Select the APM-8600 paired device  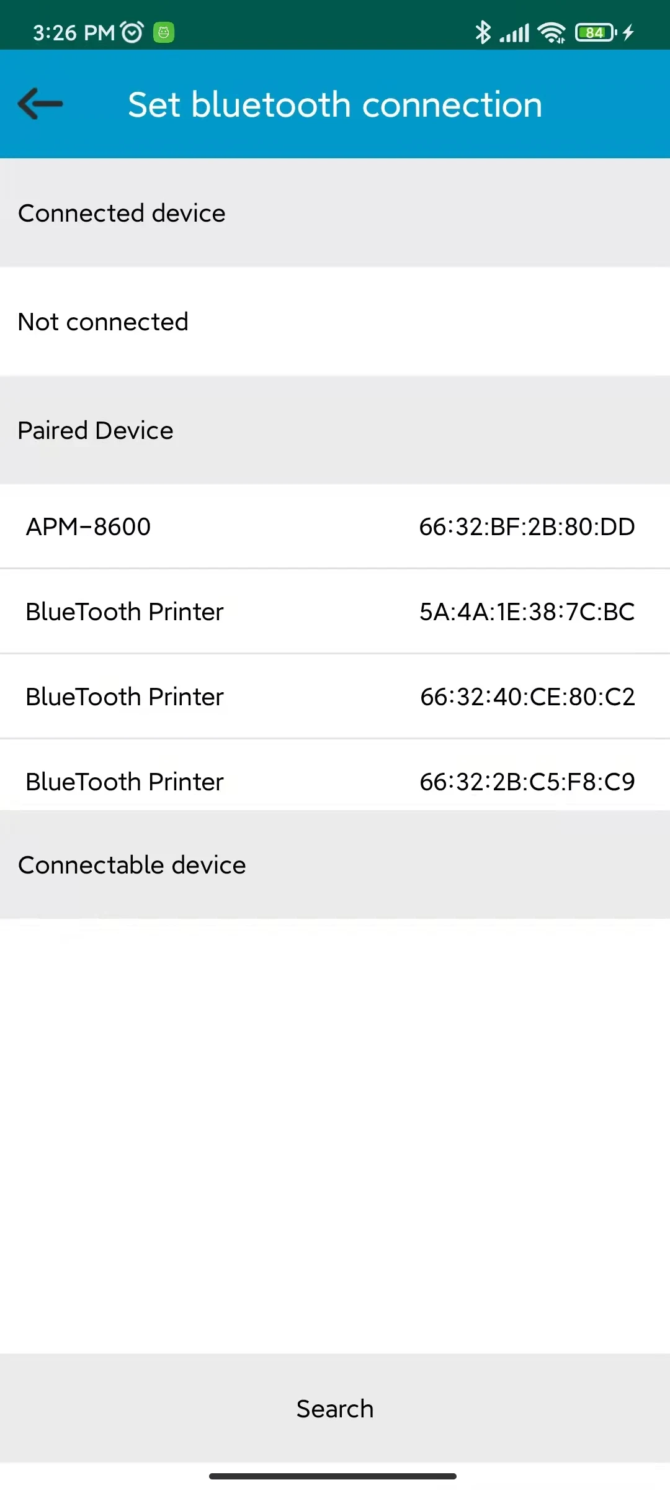335,526
